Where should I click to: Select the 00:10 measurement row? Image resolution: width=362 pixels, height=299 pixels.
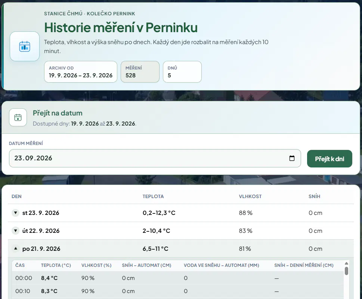[177, 291]
